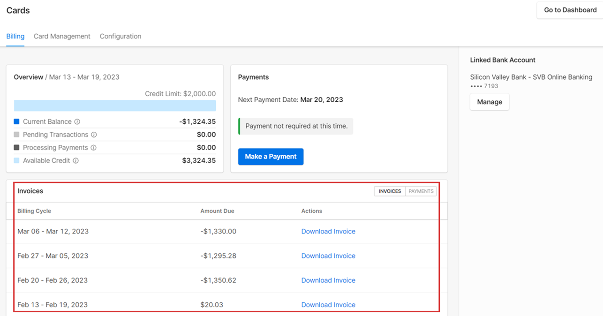
Task: Click the masked account number 7193
Action: coord(484,86)
